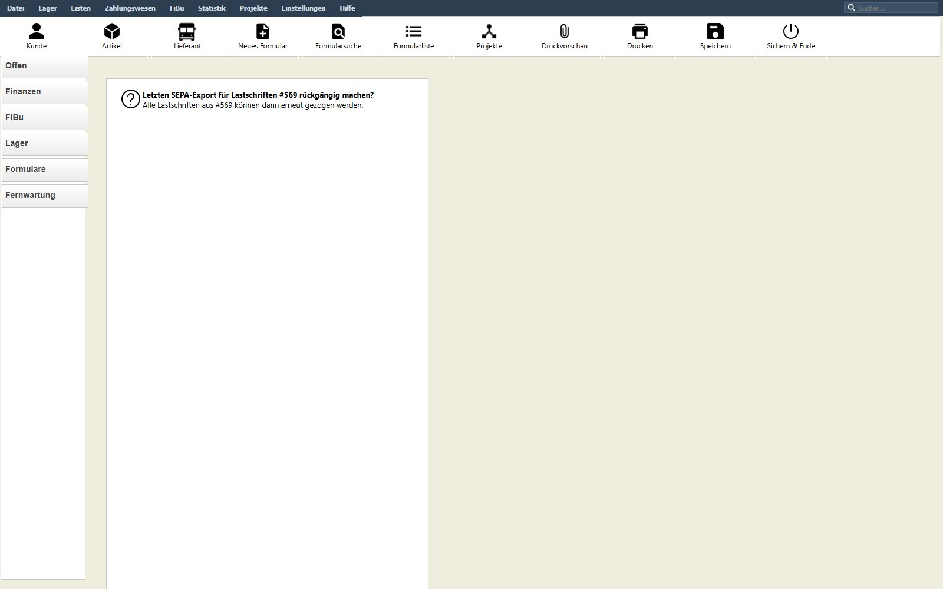Expand the Offen sidebar section
The image size is (943, 589).
44,66
